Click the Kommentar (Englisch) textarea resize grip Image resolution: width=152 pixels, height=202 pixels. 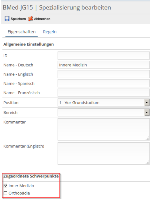tap(147, 162)
